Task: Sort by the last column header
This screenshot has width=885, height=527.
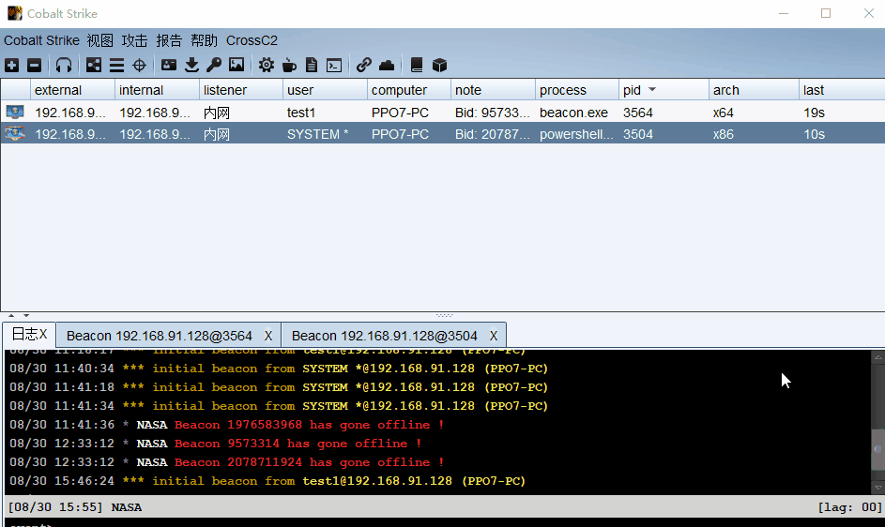Action: (x=842, y=90)
